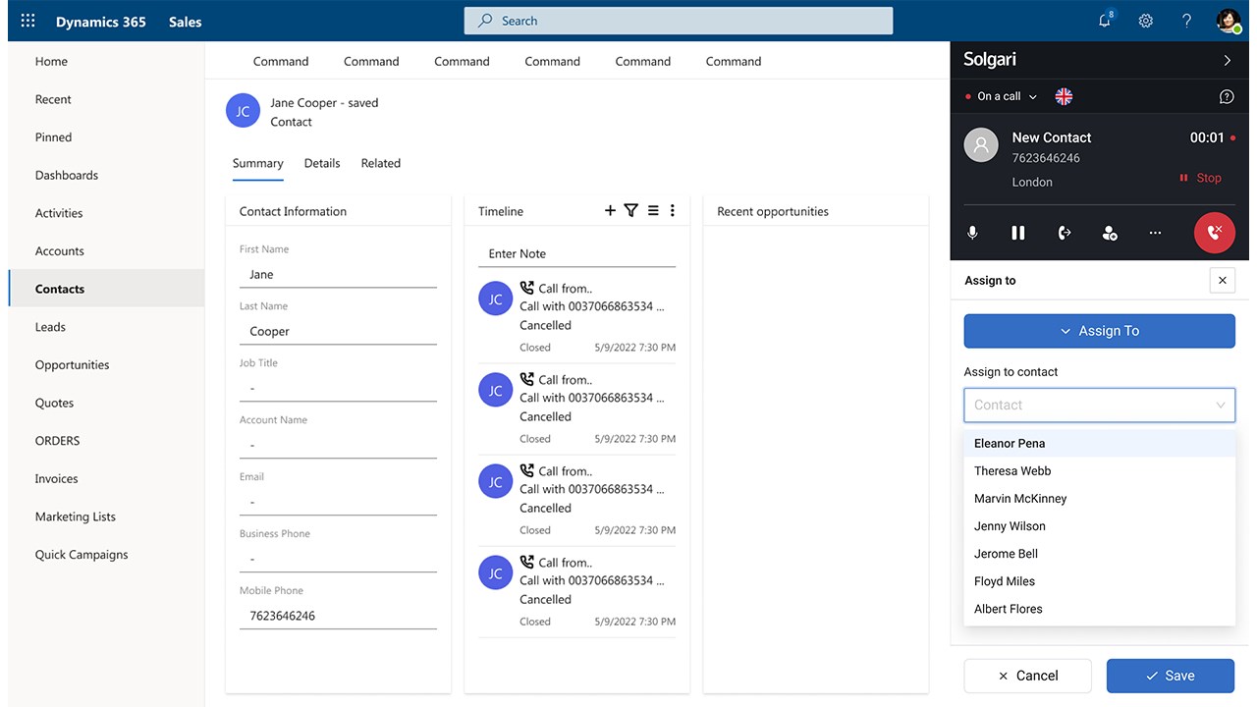This screenshot has width=1257, height=707.
Task: Open the Dynamics 365 app launcher grid
Action: (x=27, y=22)
